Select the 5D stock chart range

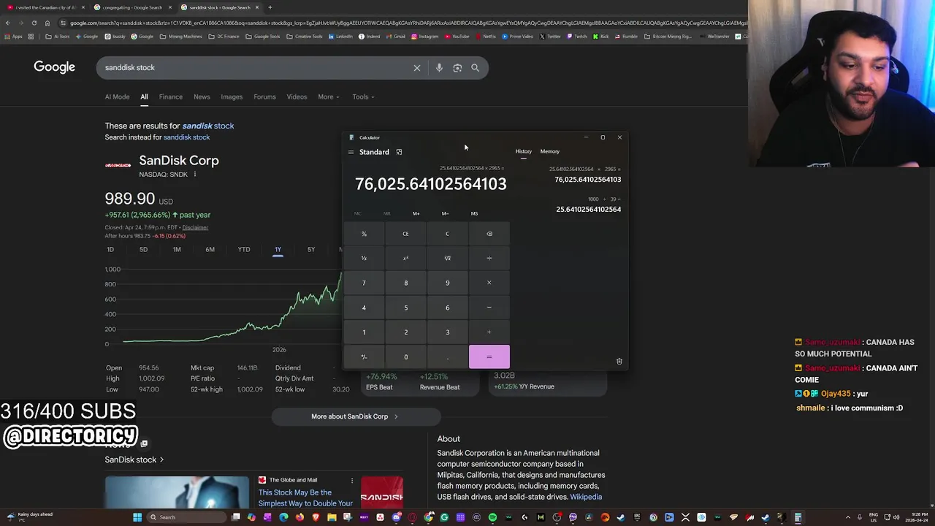143,250
